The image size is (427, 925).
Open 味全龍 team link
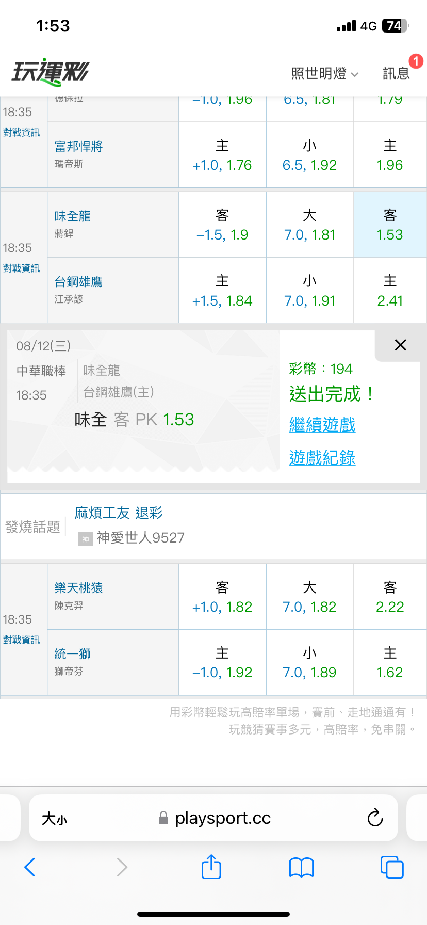(73, 216)
